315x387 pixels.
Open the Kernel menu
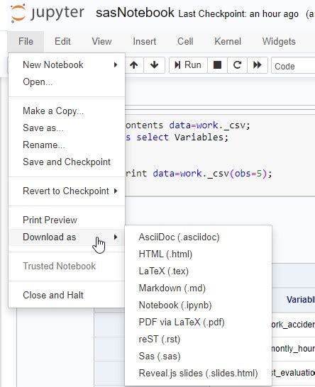coord(228,41)
